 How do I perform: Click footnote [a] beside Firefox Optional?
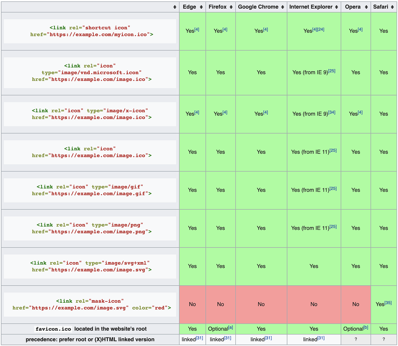click(x=230, y=327)
